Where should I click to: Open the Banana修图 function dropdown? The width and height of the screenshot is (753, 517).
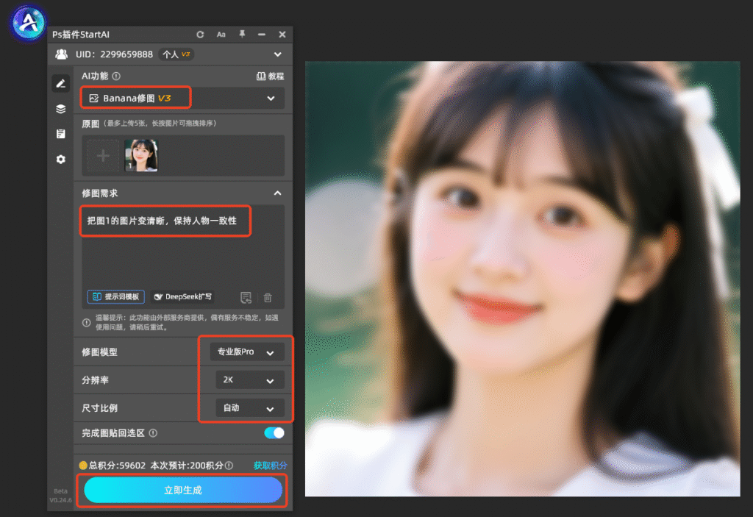[183, 98]
